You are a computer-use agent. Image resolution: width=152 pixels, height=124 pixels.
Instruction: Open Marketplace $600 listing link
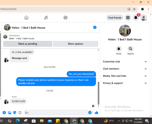(22, 38)
